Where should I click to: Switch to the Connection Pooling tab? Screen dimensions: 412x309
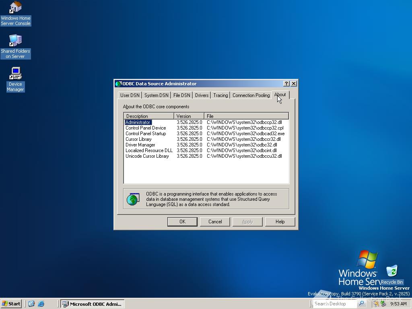click(x=251, y=95)
